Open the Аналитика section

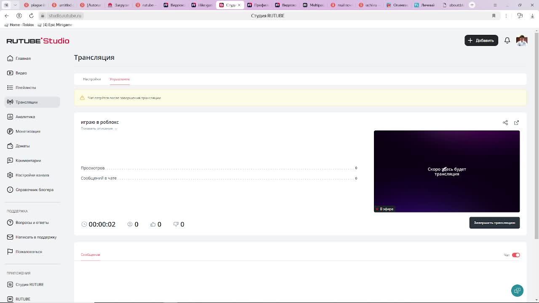point(32,117)
